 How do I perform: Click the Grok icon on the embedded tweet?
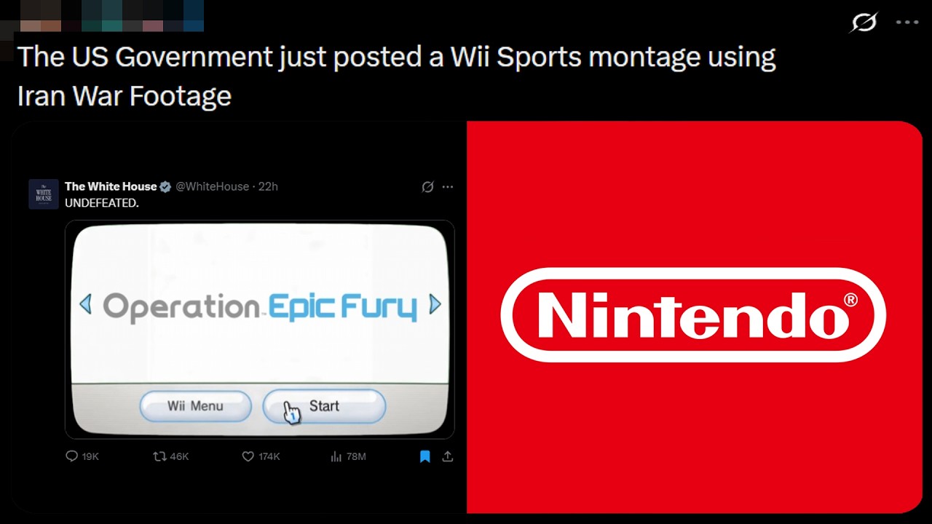pyautogui.click(x=428, y=187)
